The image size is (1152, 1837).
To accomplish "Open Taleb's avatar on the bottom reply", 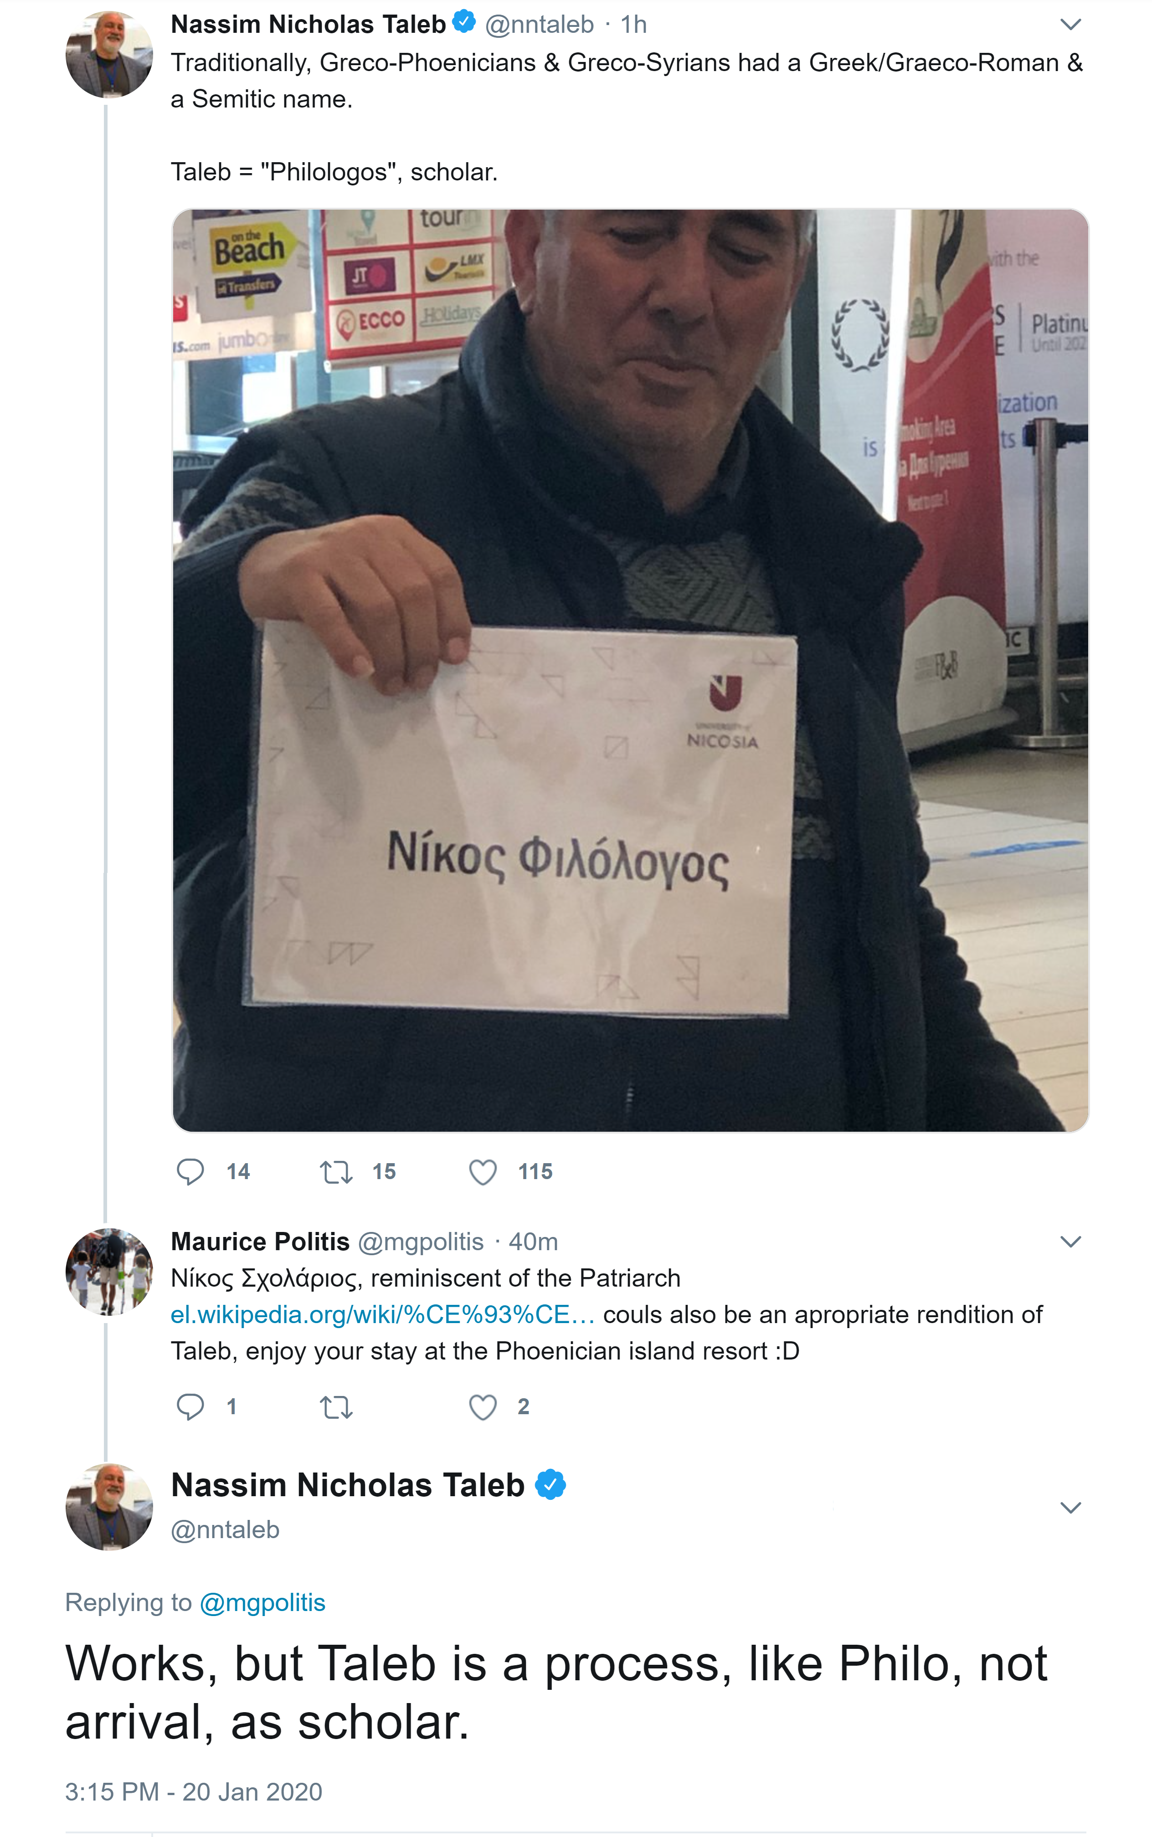I will click(x=109, y=1507).
